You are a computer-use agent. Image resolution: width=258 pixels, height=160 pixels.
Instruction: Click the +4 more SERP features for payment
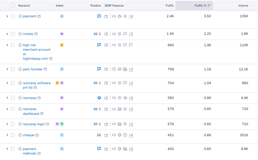(x=131, y=16)
